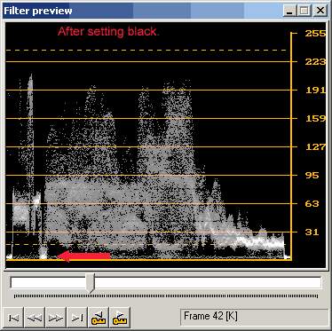
Task: Click the slider track past the thumb
Action: [207, 283]
